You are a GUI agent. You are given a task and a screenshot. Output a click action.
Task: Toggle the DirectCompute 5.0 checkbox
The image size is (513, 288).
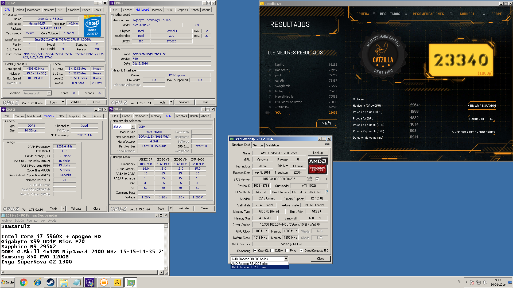click(x=301, y=251)
